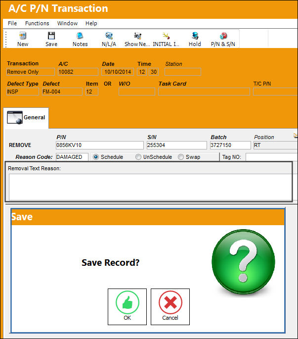Viewport: 298px width, 339px height.
Task: Click the empty W/O field
Action: [x=137, y=92]
